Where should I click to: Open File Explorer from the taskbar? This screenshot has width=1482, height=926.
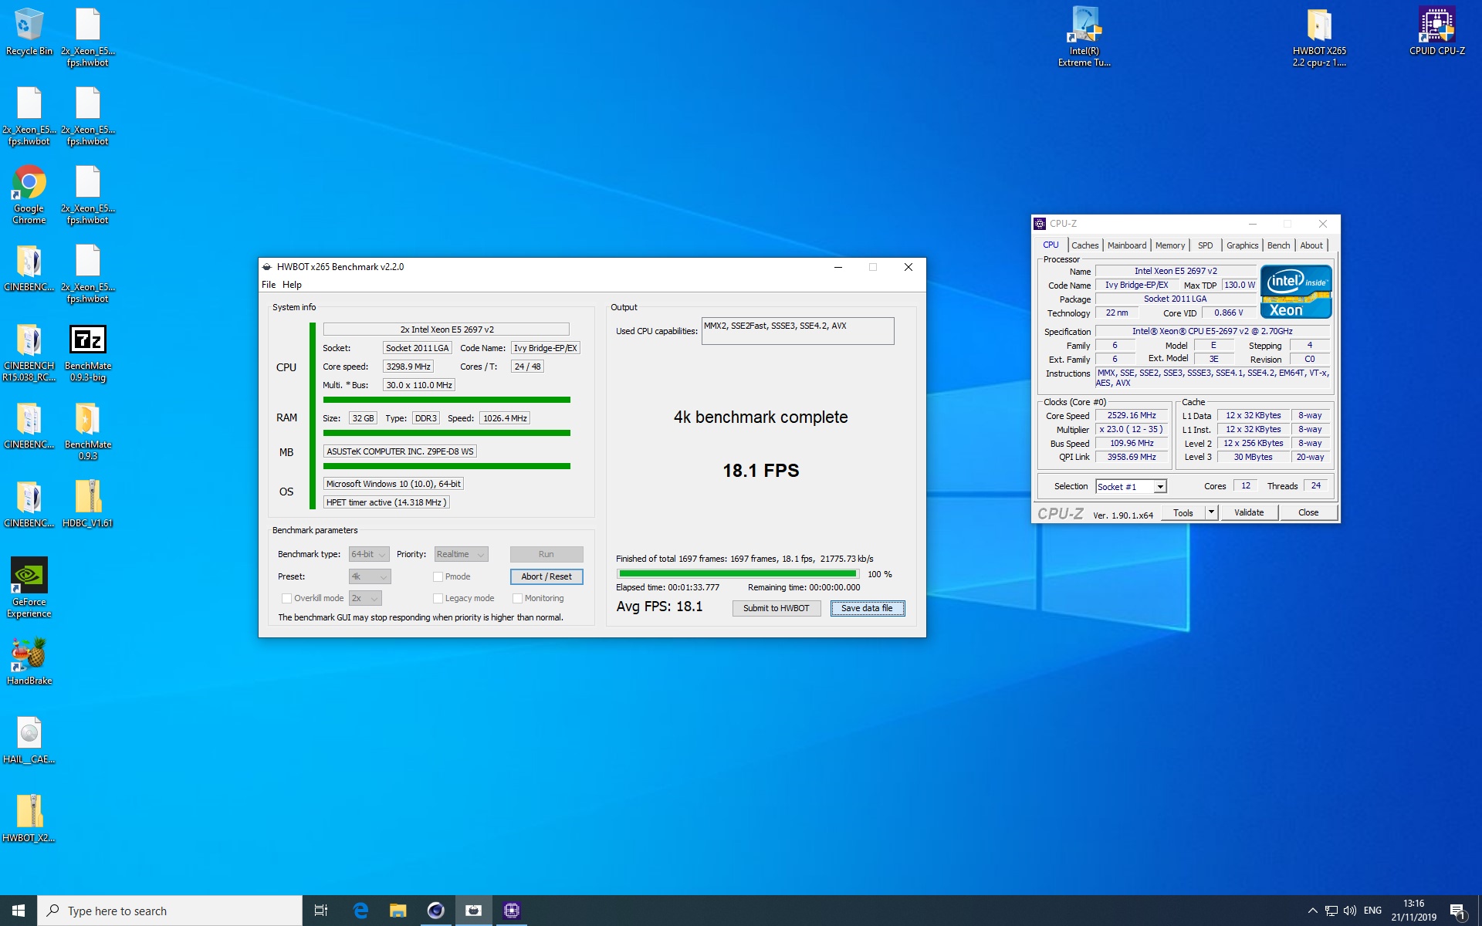(x=398, y=911)
